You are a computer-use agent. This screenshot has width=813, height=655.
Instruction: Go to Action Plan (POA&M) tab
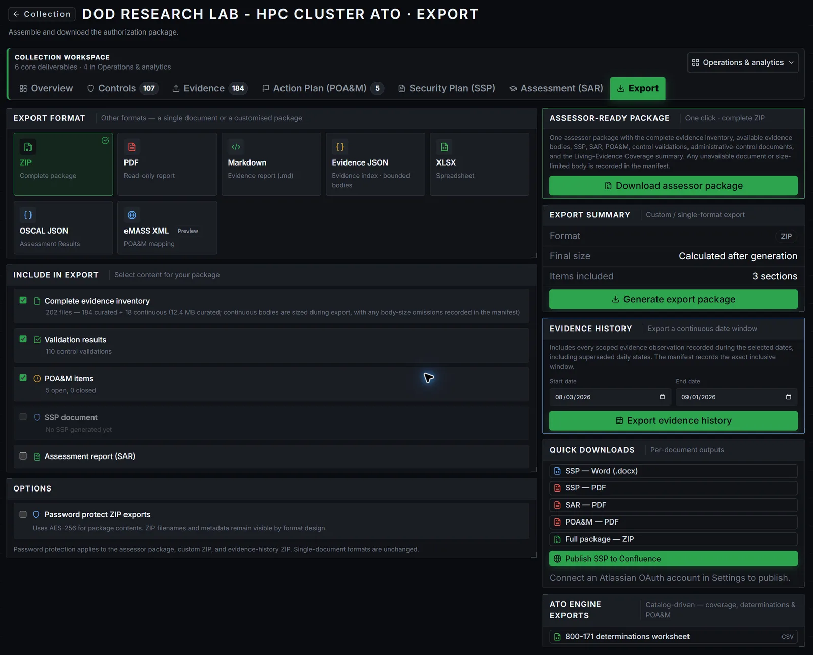pos(323,88)
